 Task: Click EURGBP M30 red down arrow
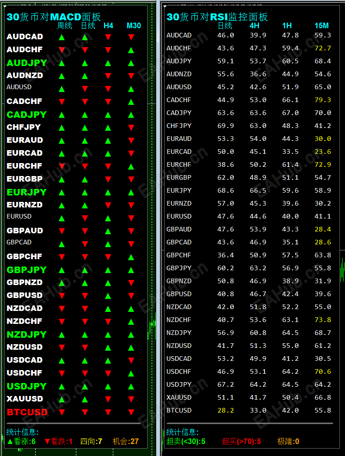pos(131,179)
